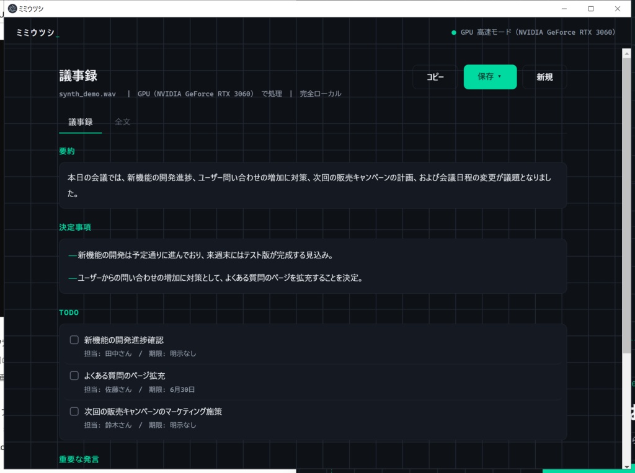Click the ミミウツシ_ logo in header
This screenshot has width=635, height=473.
(37, 32)
